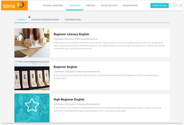Switch to Unidades Personalizadas tab
The width and height of the screenshot is (184, 125).
pos(45,20)
